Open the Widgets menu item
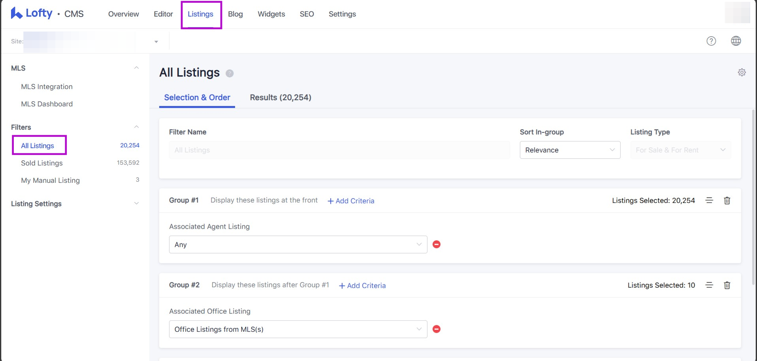757x361 pixels. coord(271,14)
